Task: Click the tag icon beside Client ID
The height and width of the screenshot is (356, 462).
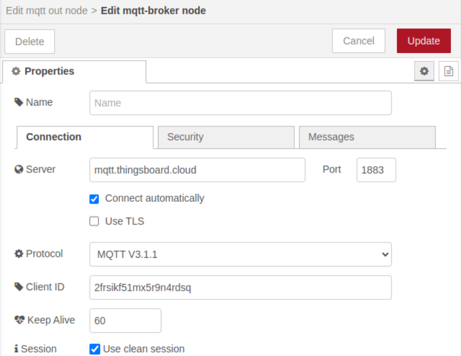Action: (x=19, y=287)
